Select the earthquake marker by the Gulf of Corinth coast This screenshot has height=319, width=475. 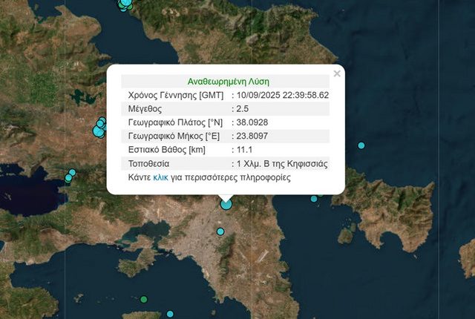70,176
